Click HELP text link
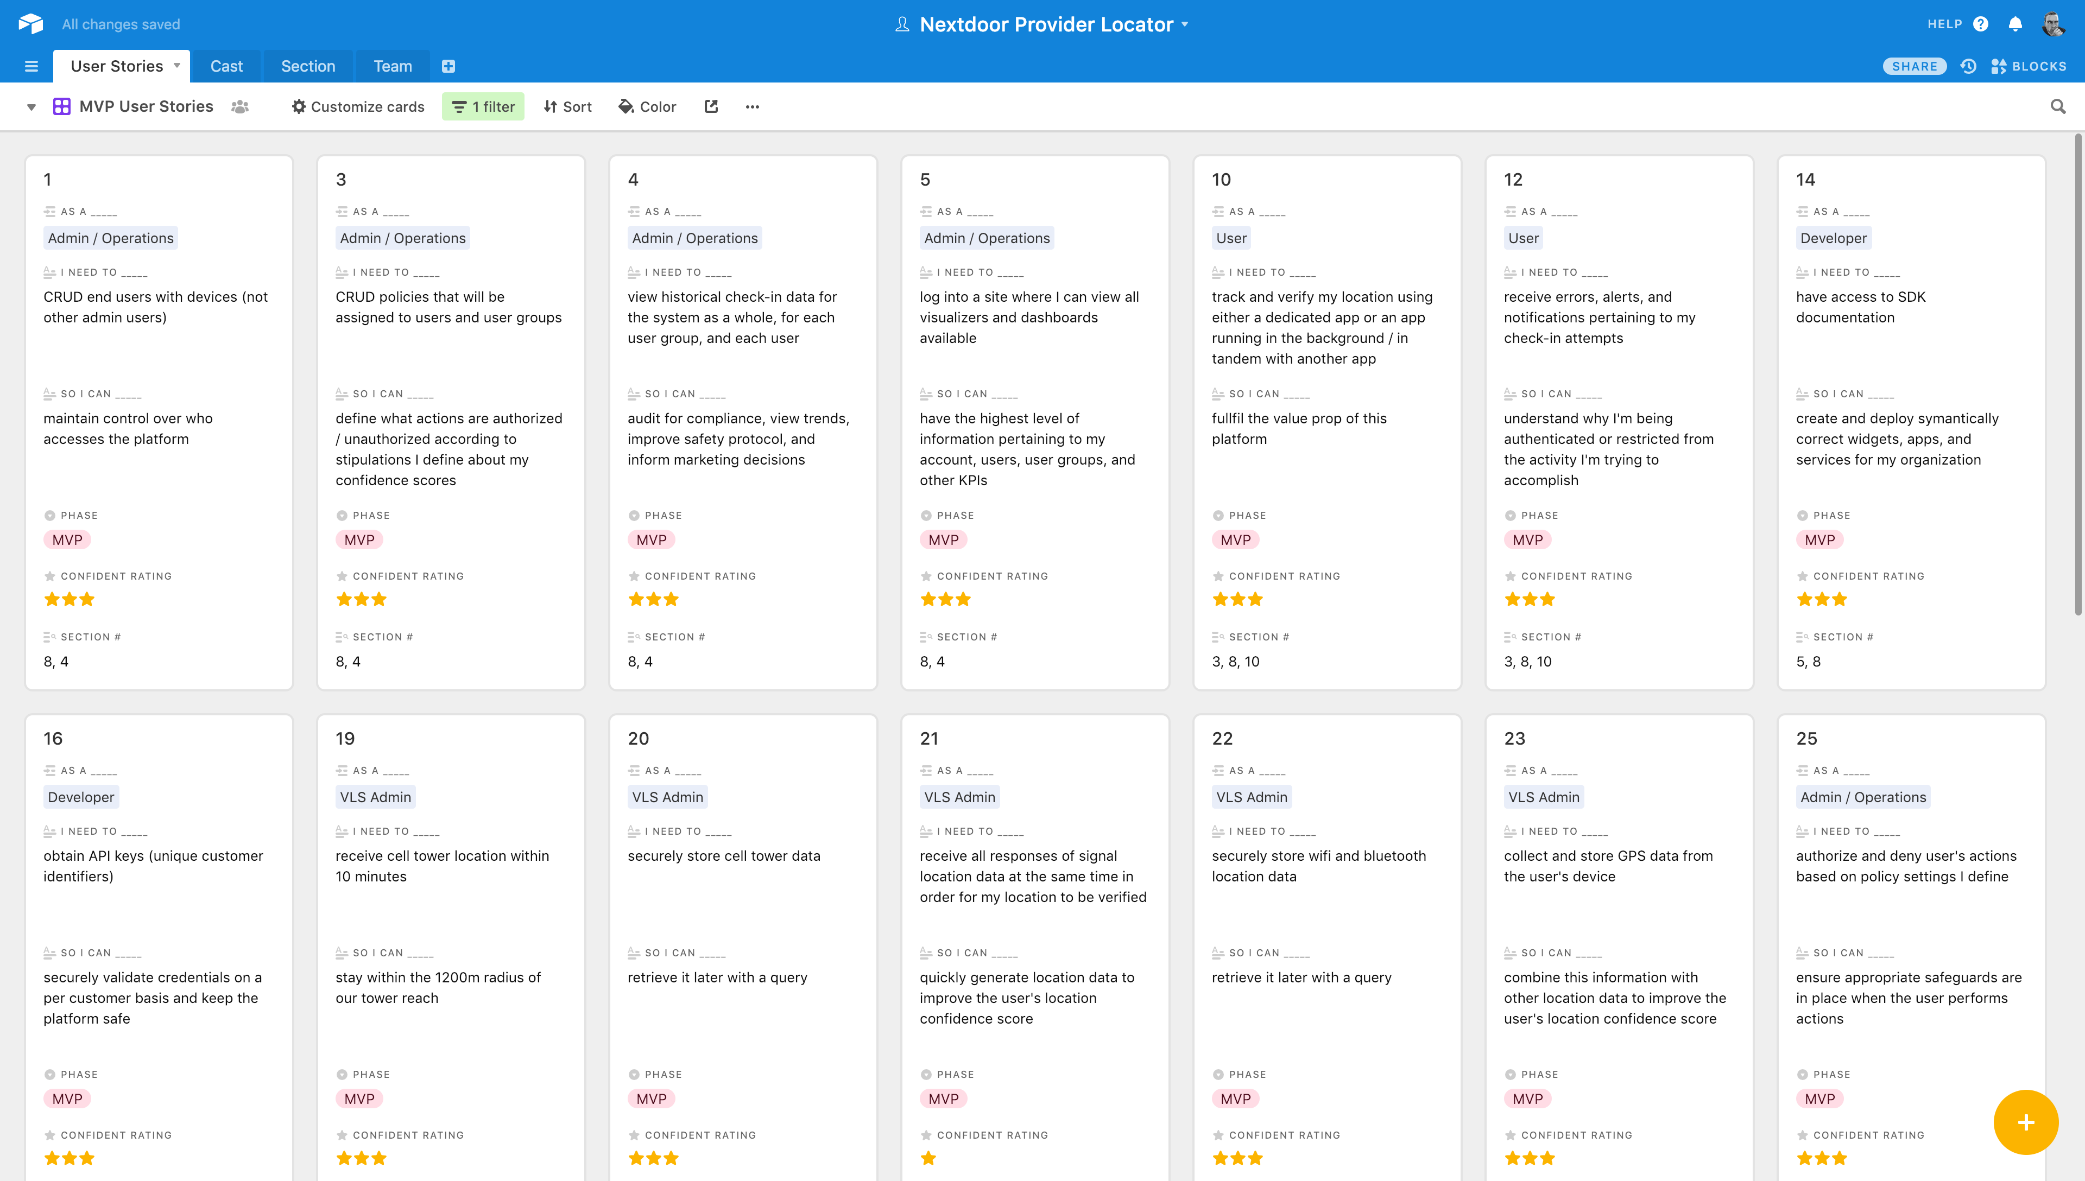2085x1181 pixels. pyautogui.click(x=1945, y=24)
